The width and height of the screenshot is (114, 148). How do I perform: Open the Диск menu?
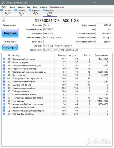[x=35, y=7]
